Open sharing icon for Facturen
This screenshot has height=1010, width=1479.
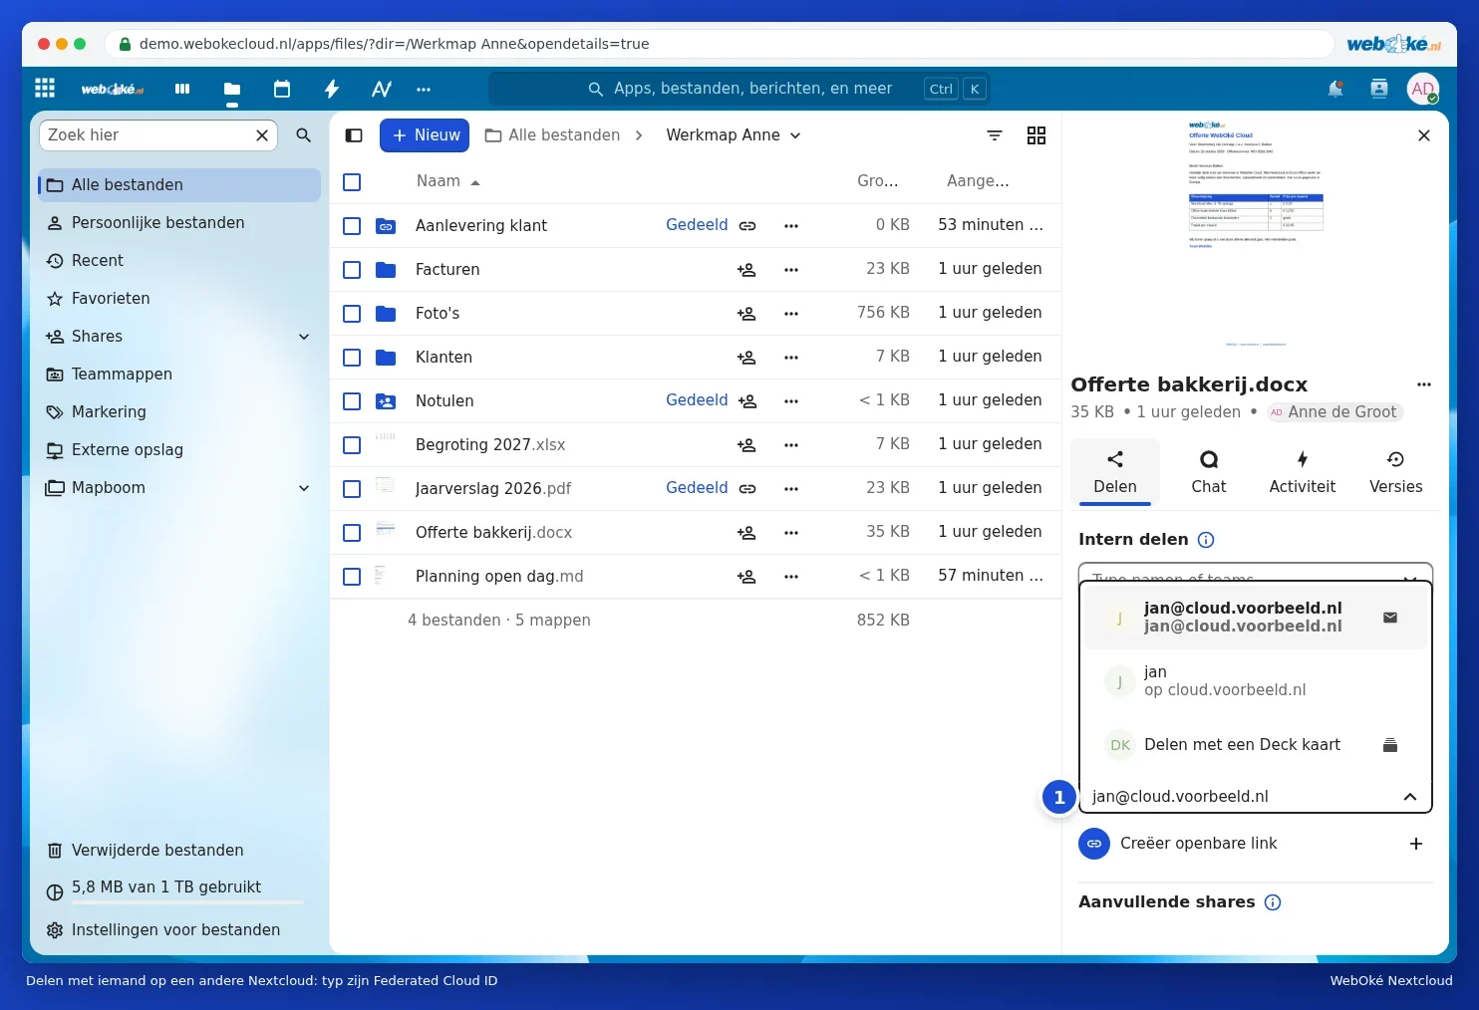pos(746,270)
